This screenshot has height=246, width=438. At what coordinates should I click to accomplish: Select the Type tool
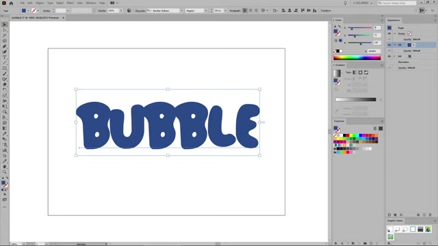coord(5,57)
